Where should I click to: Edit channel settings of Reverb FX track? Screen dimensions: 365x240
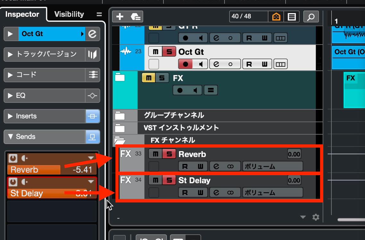216,167
